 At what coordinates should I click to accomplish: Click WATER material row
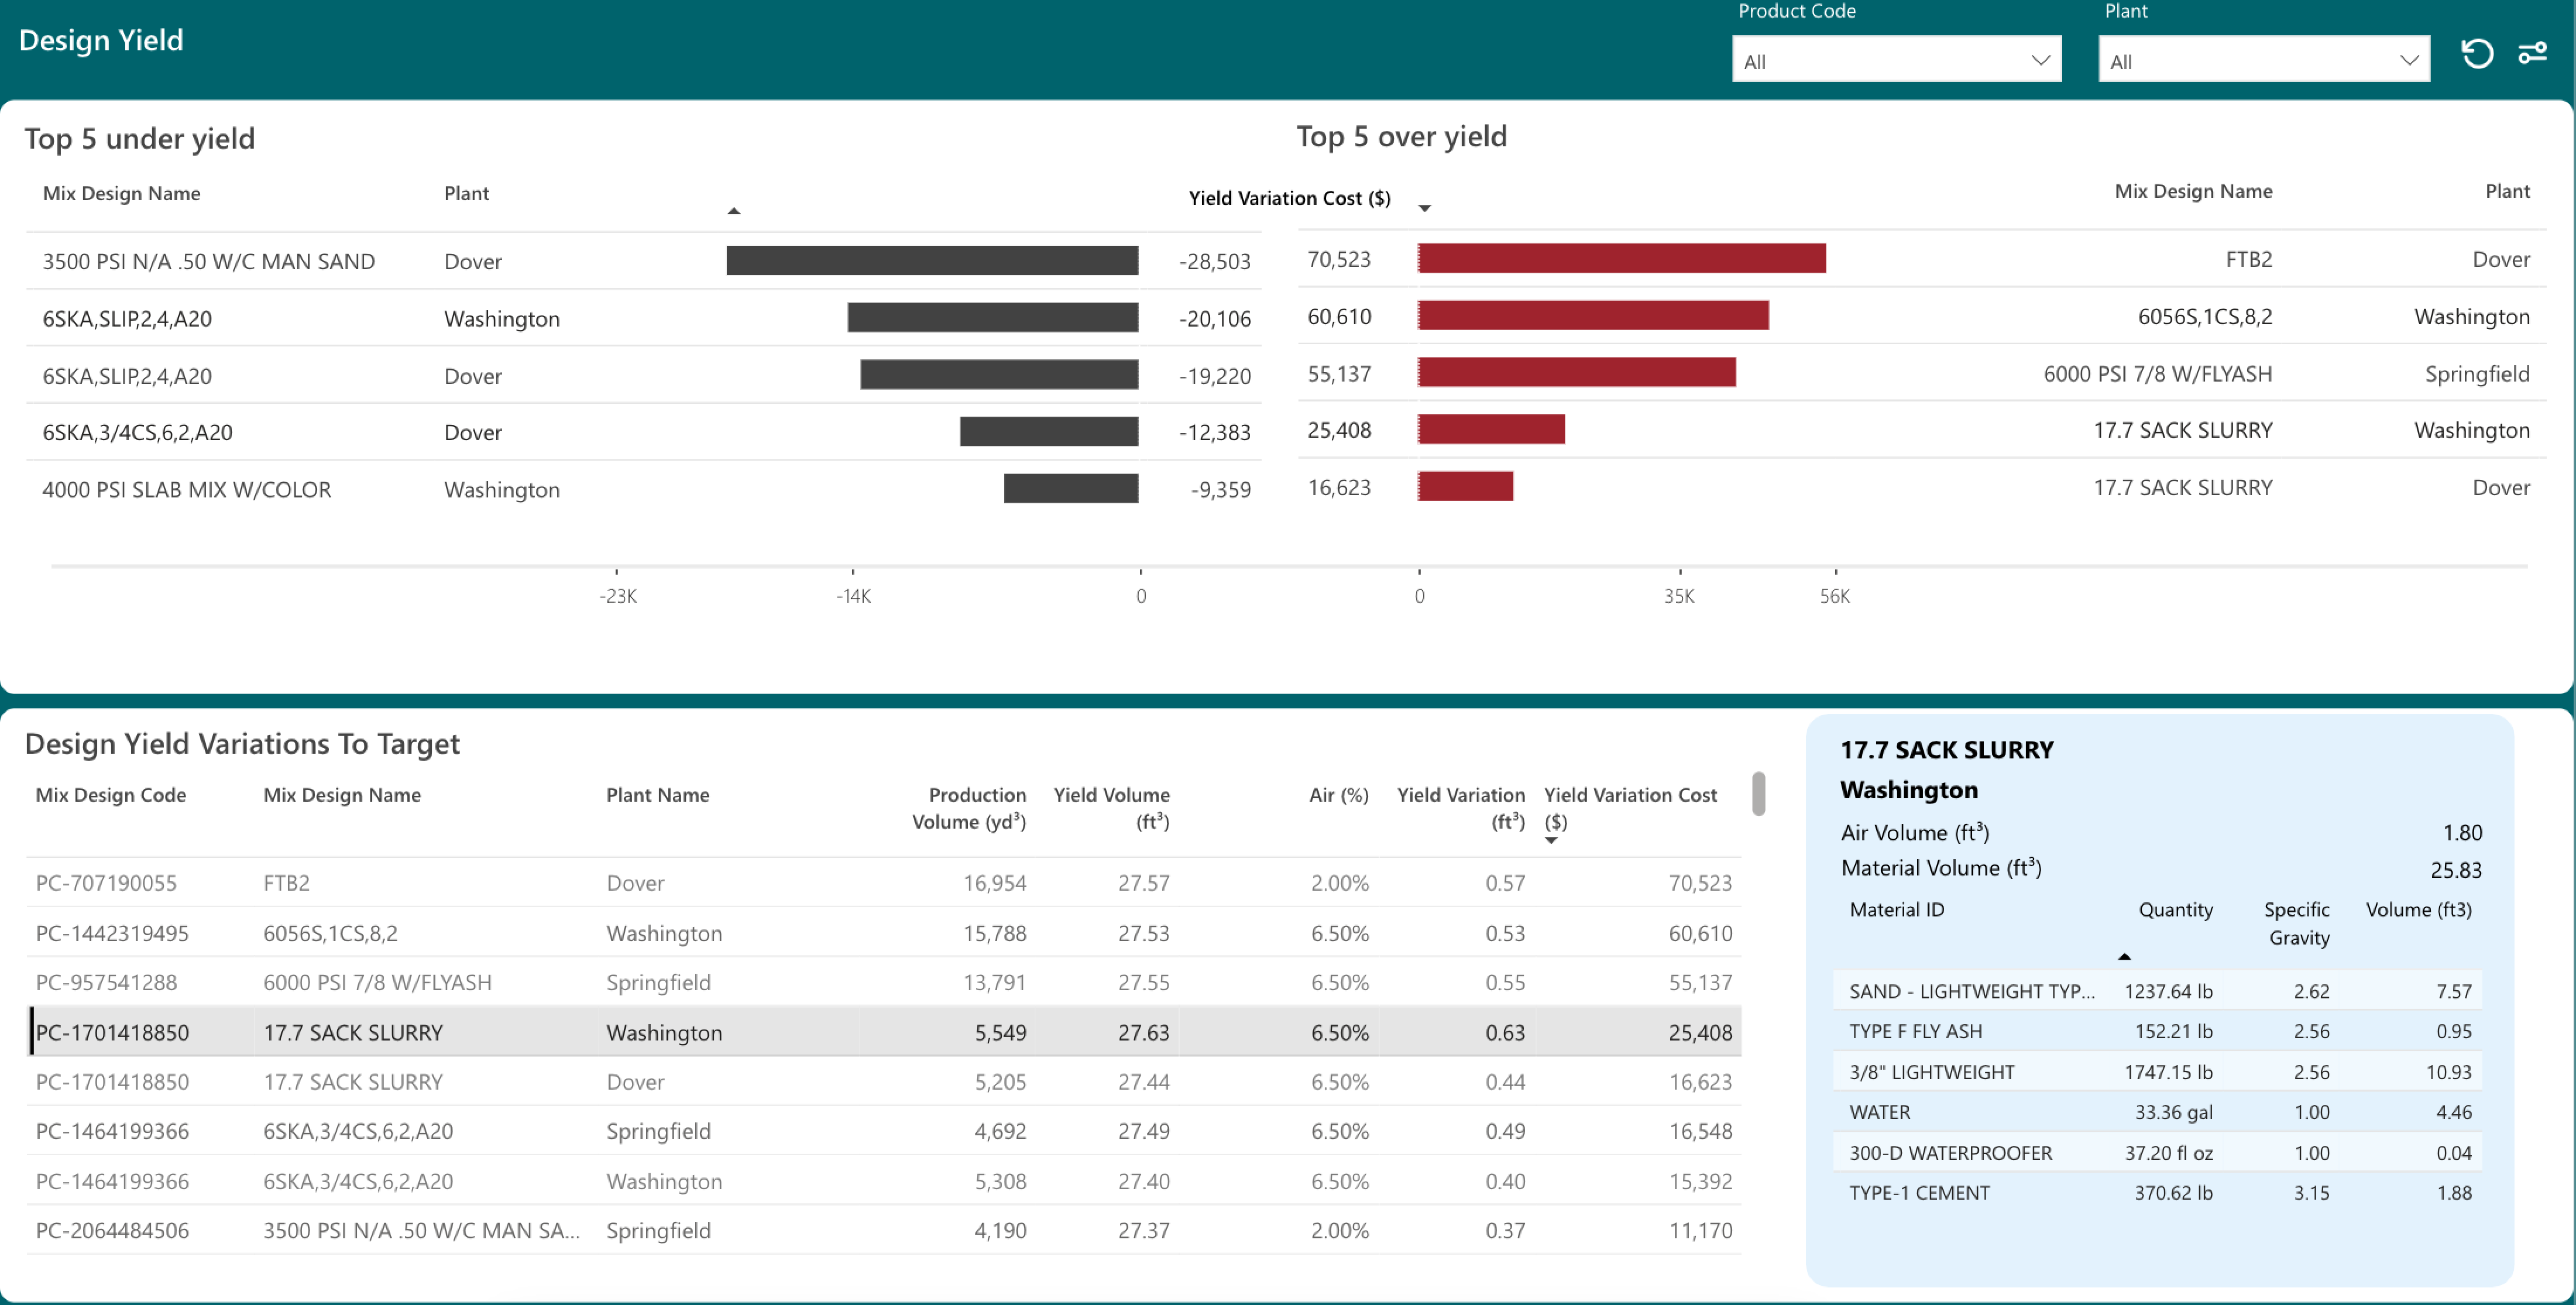click(2157, 1112)
